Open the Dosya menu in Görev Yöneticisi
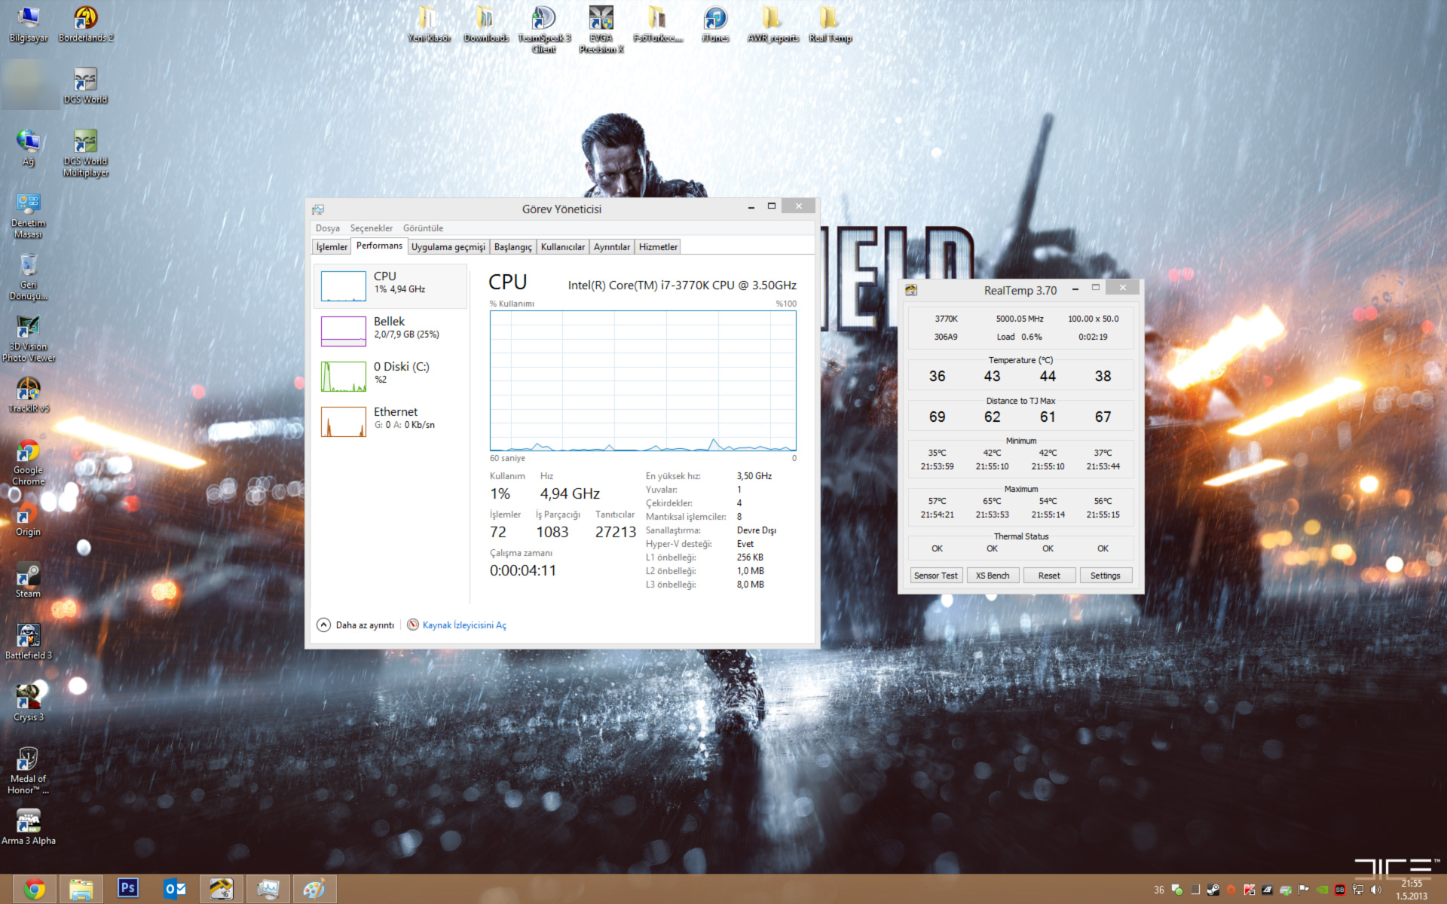Screen dimensions: 1447x904 327,228
